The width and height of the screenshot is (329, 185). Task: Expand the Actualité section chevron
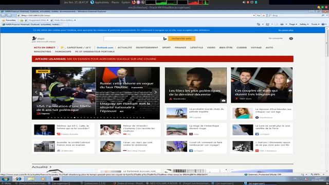coord(50,167)
